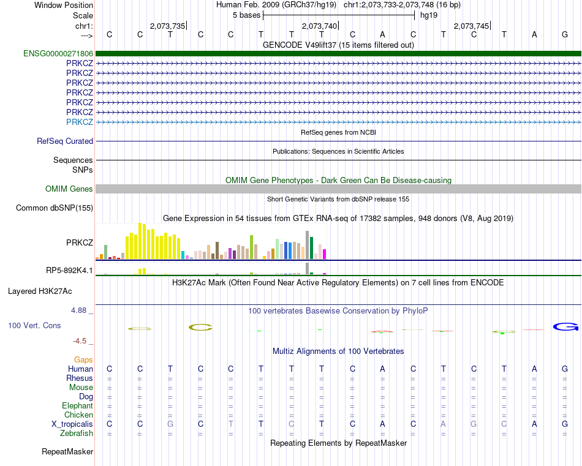
Task: Click the orange Gaps row label
Action: [83, 359]
